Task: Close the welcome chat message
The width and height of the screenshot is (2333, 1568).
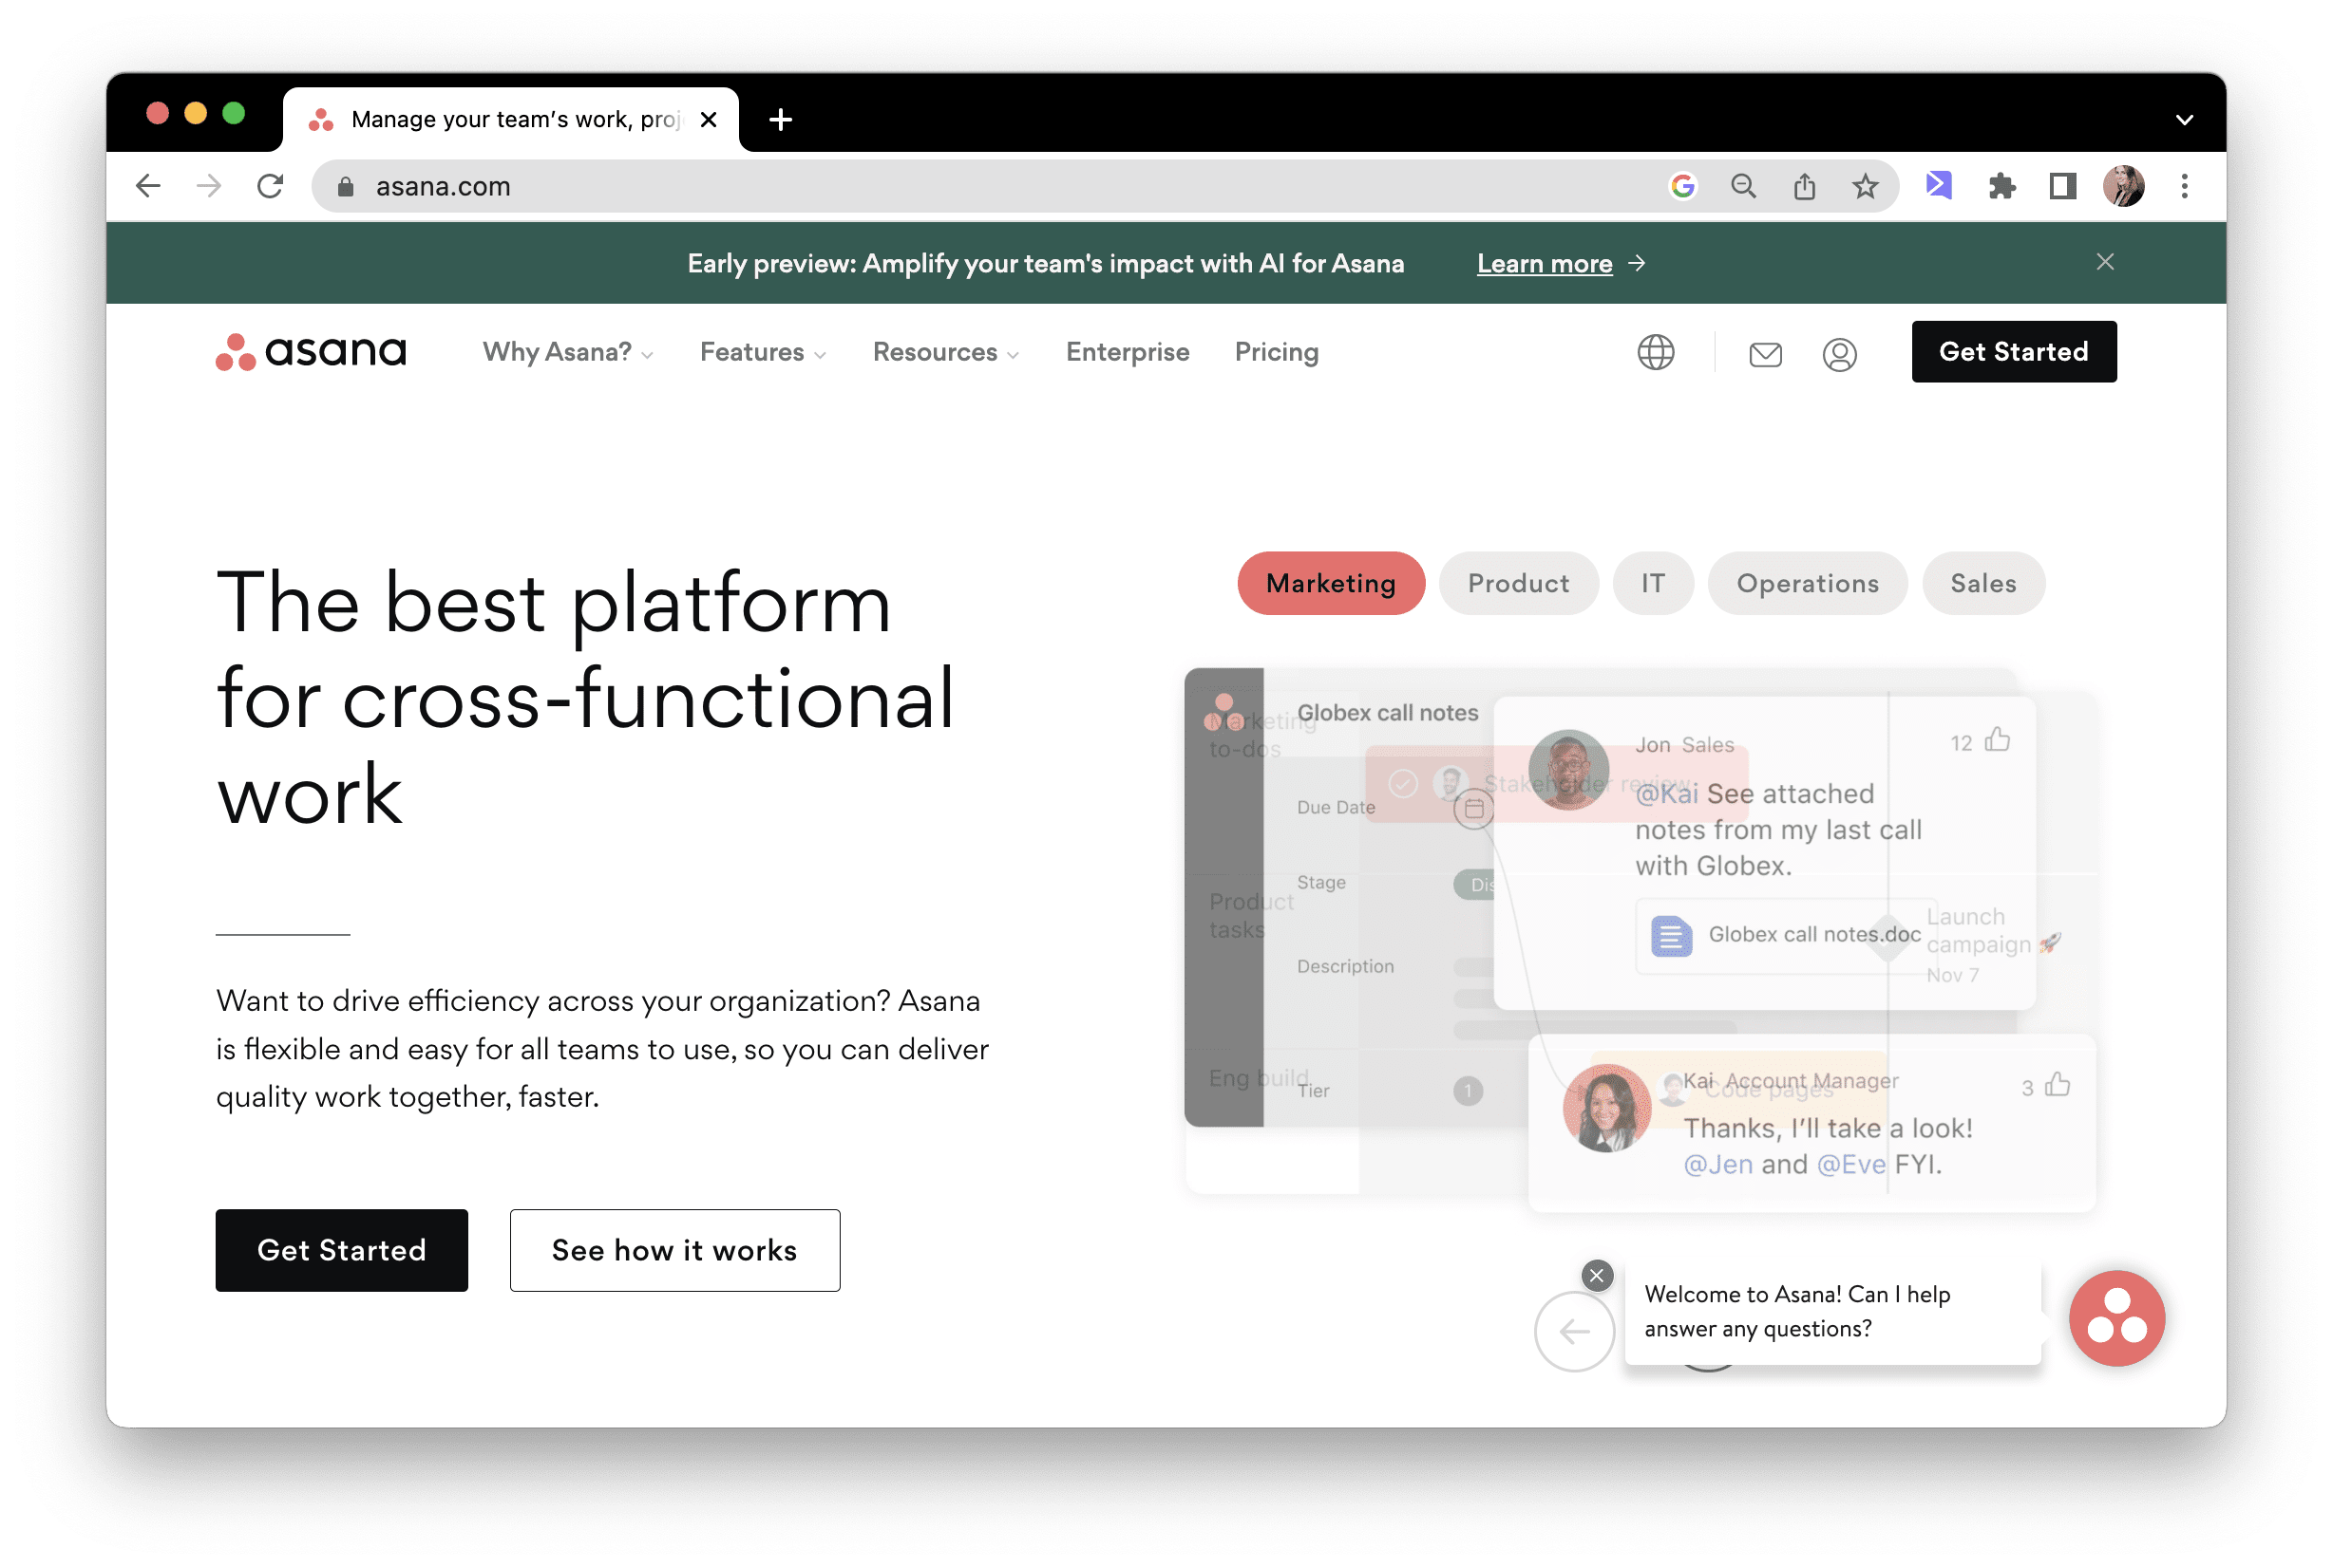Action: (1597, 1275)
